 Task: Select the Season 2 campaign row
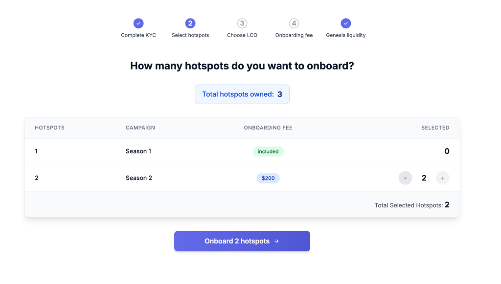point(242,178)
